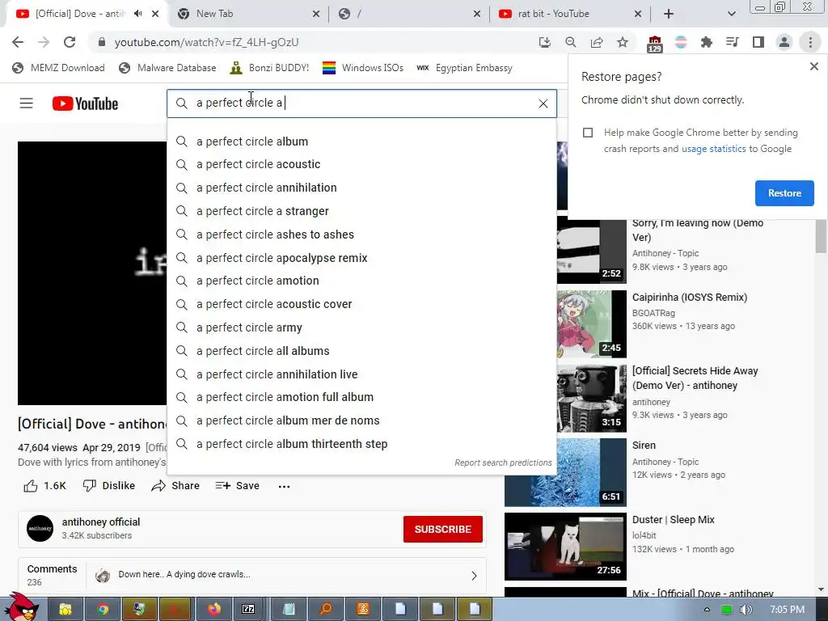Select suggestion 'a perfect circle apocalypse remix'
The width and height of the screenshot is (828, 621).
(x=361, y=258)
